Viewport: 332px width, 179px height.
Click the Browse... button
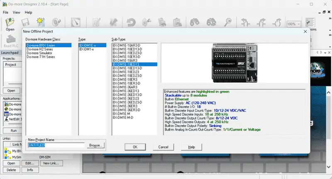[95, 145]
